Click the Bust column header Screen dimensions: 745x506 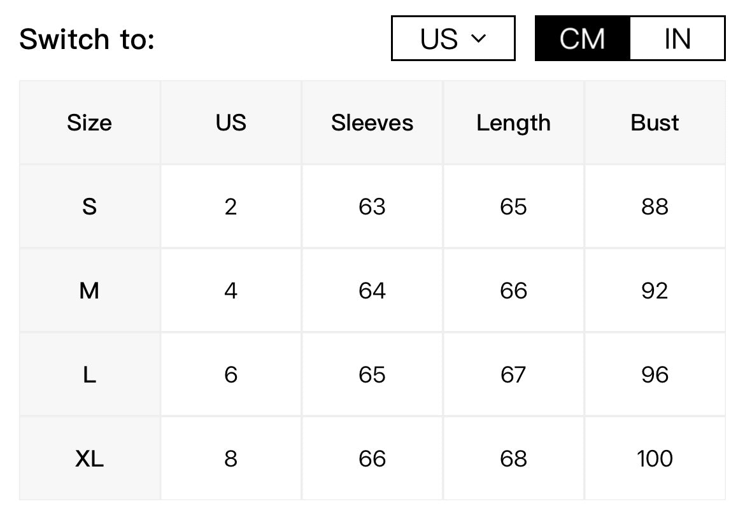pyautogui.click(x=655, y=123)
